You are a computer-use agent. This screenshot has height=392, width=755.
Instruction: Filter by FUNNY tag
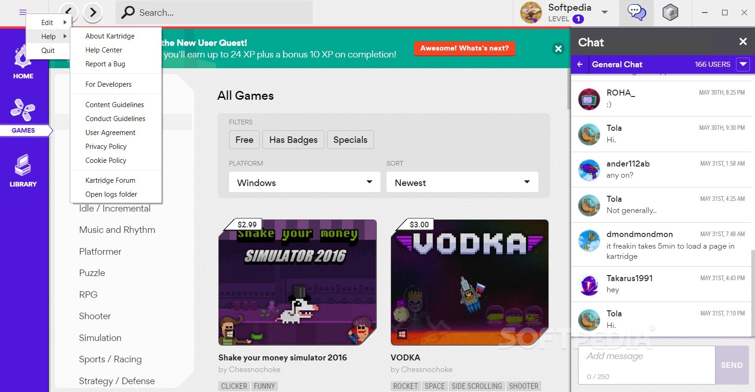coord(264,386)
